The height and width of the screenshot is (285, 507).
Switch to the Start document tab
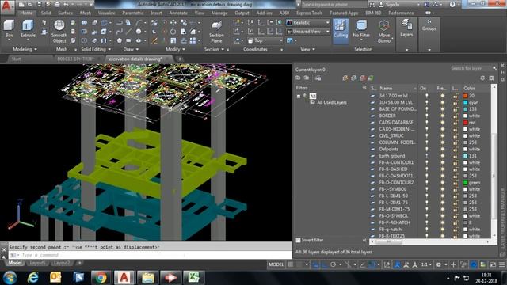click(x=16, y=59)
